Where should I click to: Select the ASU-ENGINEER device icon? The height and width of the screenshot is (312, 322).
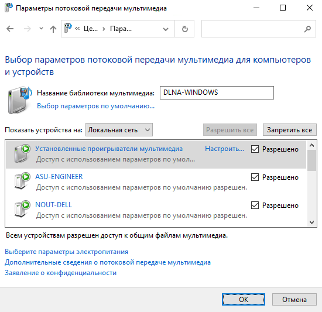point(22,181)
